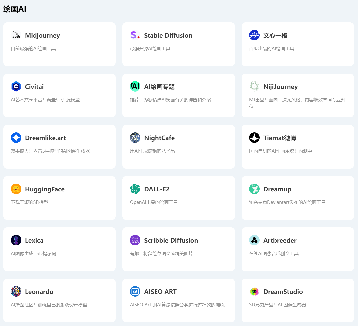The height and width of the screenshot is (326, 358).
Task: Open the Midjourney title link
Action: tap(43, 36)
